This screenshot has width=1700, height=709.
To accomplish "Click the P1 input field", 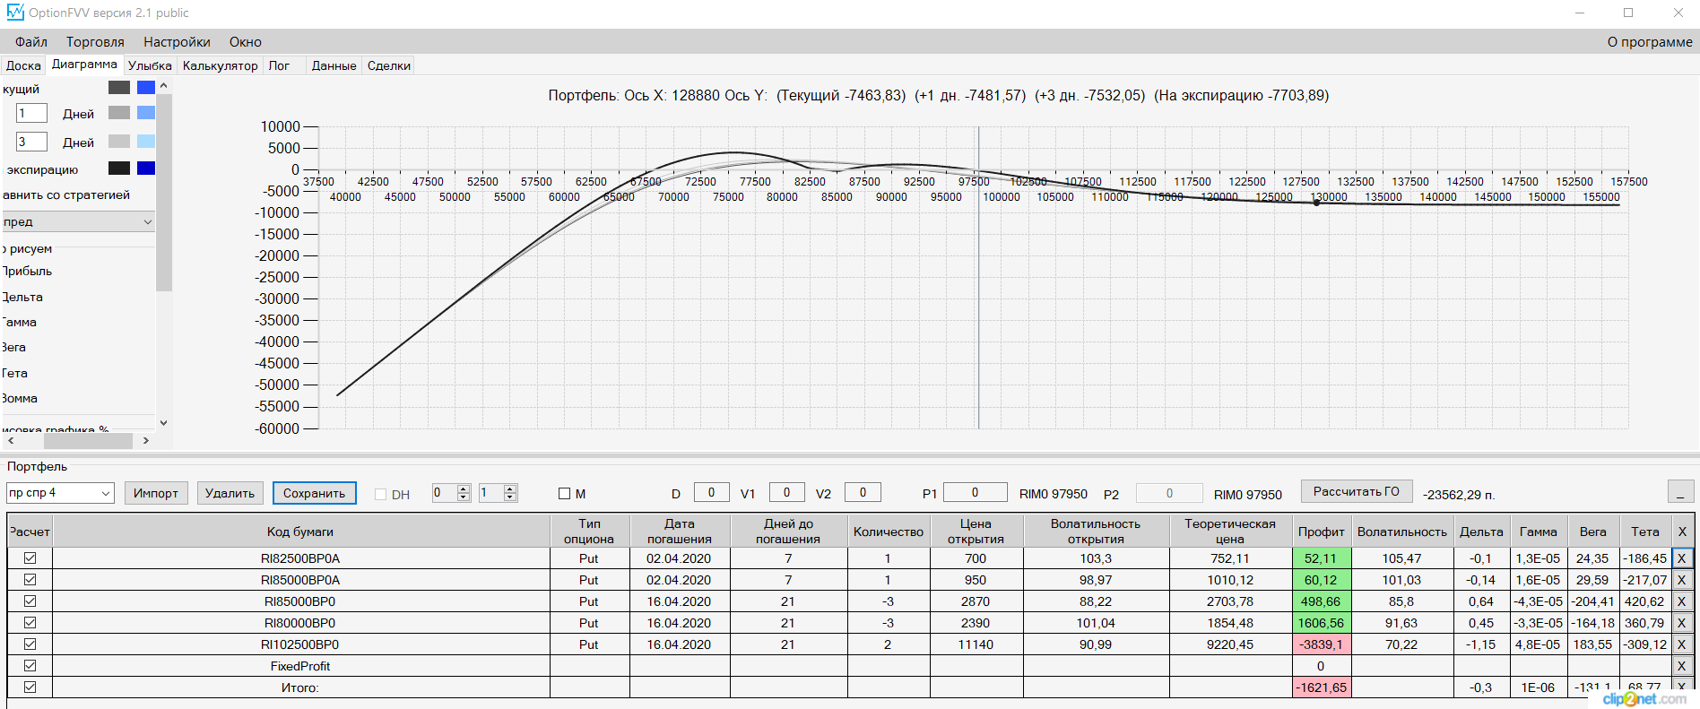I will click(x=975, y=492).
